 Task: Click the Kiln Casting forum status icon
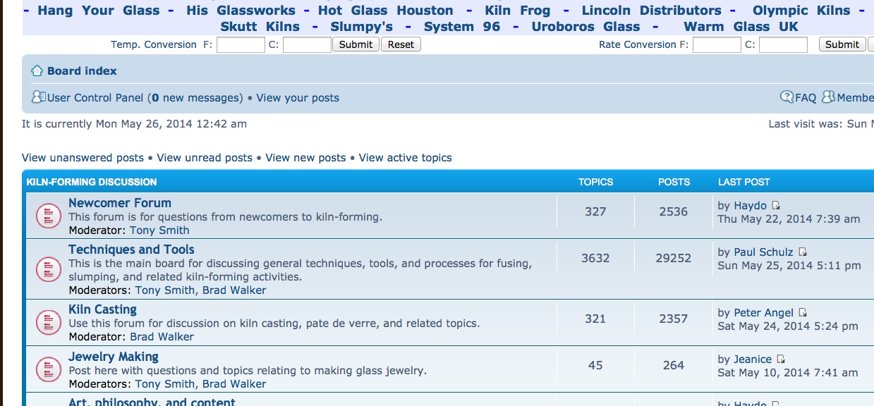[x=48, y=322]
